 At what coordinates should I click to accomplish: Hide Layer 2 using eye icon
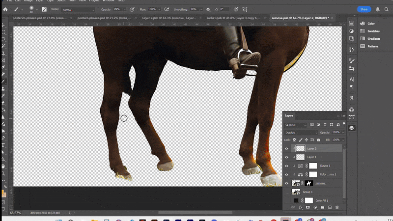click(x=286, y=149)
